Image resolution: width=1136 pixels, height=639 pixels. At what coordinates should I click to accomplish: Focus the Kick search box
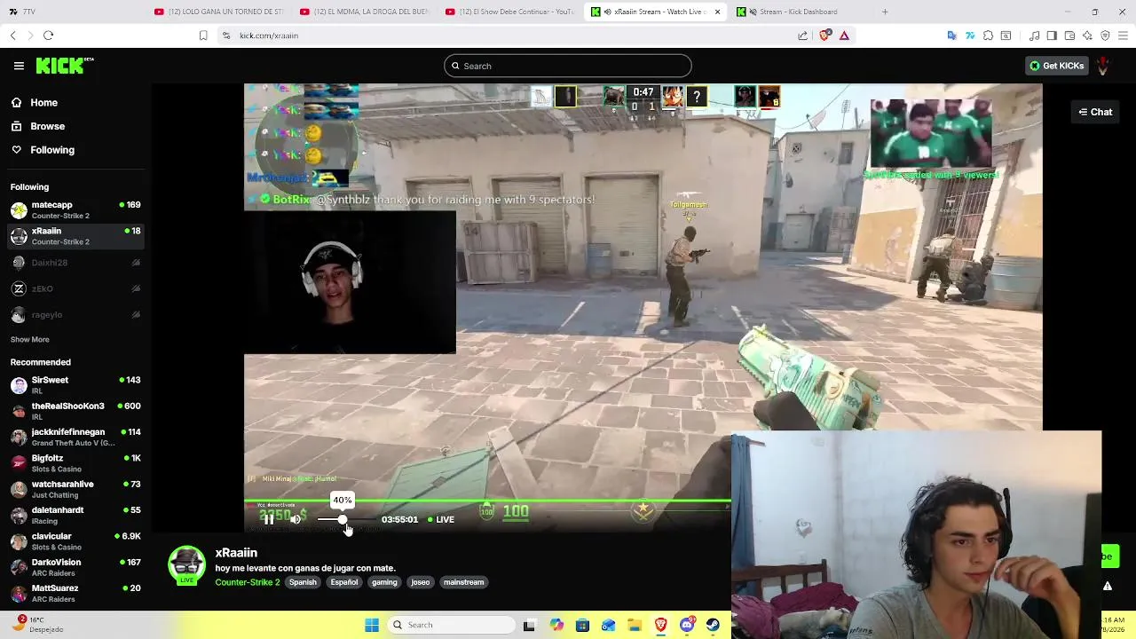point(568,66)
